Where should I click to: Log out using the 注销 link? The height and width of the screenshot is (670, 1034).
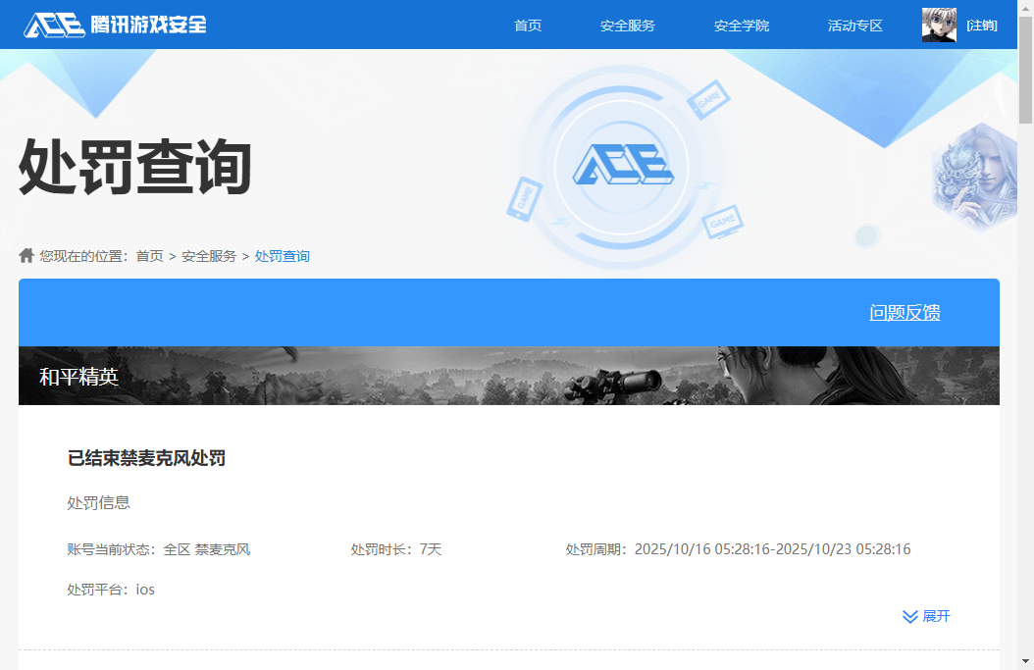coord(981,26)
